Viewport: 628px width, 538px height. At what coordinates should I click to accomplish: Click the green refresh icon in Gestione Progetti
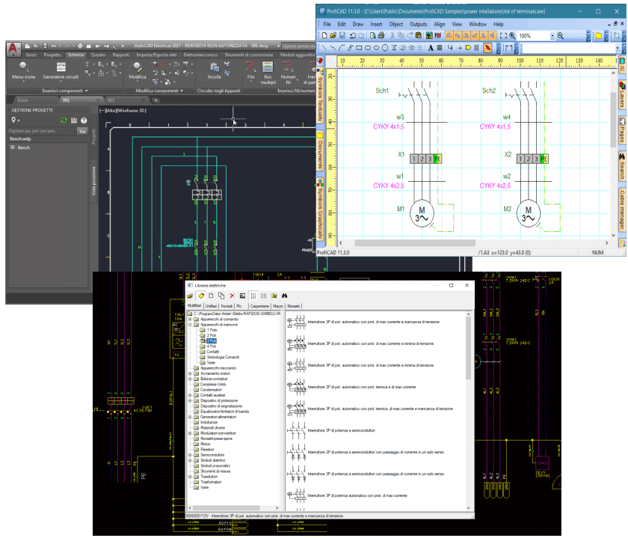click(x=64, y=120)
